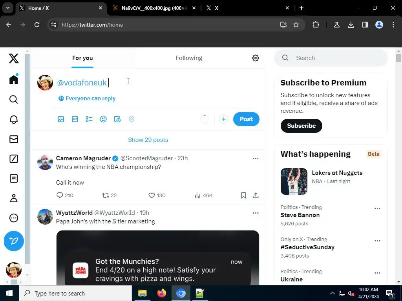Open emoji picker in composer

103,119
